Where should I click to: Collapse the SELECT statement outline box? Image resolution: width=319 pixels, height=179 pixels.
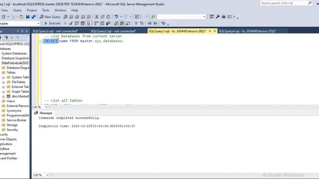click(x=41, y=41)
